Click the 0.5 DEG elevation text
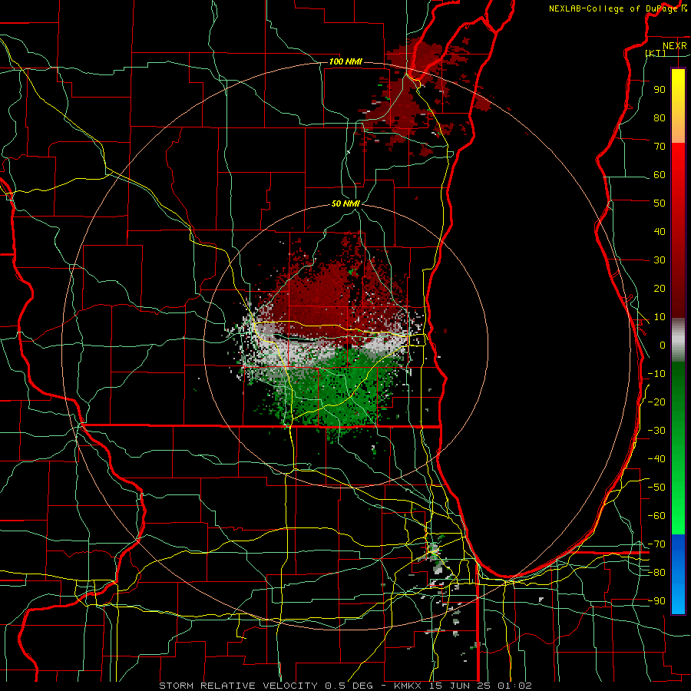This screenshot has width=691, height=691. coord(349,686)
